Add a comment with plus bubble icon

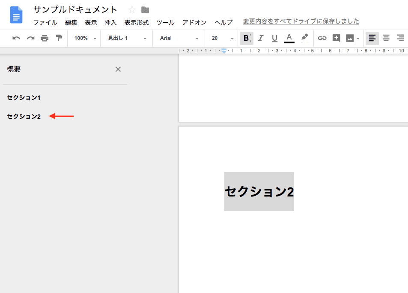tap(336, 38)
